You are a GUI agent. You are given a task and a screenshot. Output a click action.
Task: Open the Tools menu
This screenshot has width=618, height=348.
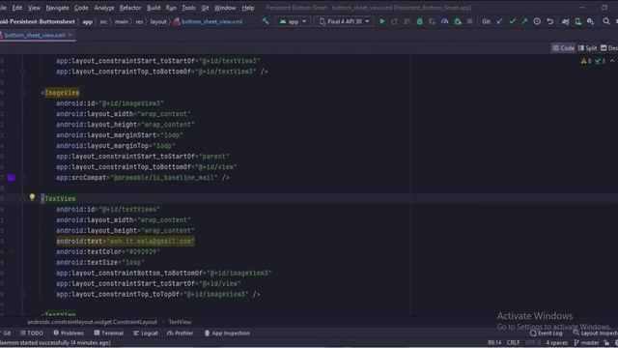tap(189, 8)
